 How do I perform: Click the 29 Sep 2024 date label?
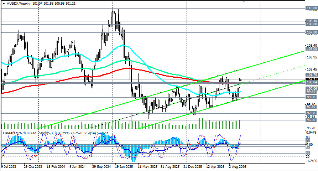click(101, 166)
